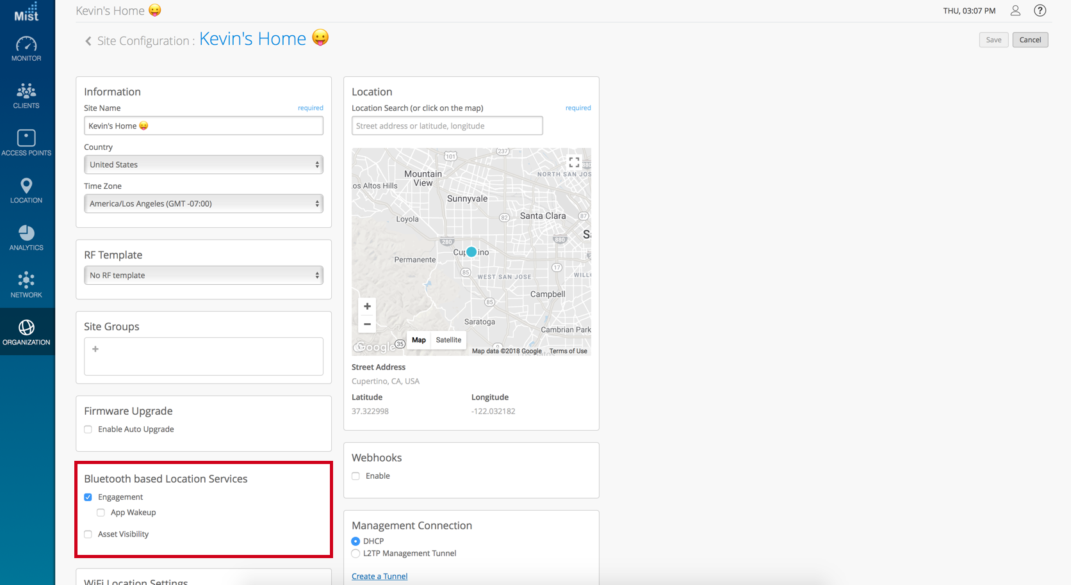
Task: Open the RF Template dropdown
Action: pos(203,275)
